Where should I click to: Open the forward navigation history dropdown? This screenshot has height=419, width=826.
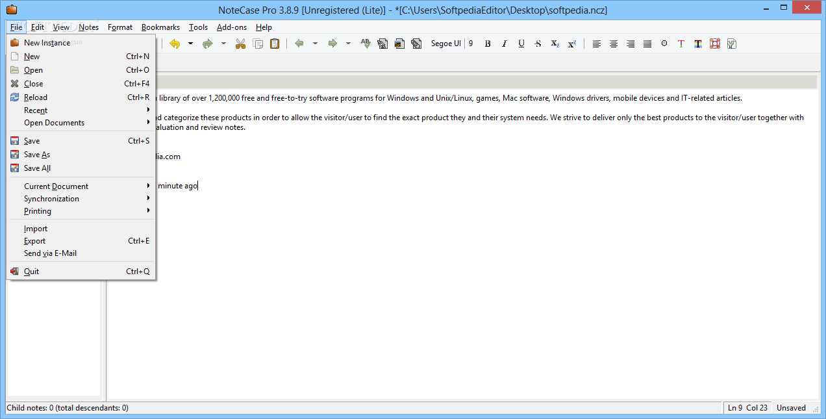[349, 44]
